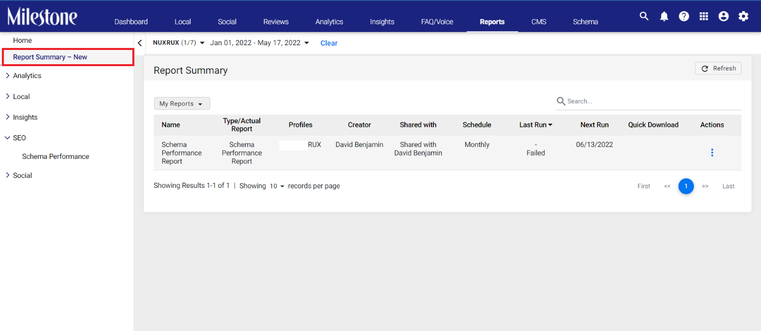Select page 1 in pagination
Image resolution: width=761 pixels, height=331 pixels.
[686, 186]
